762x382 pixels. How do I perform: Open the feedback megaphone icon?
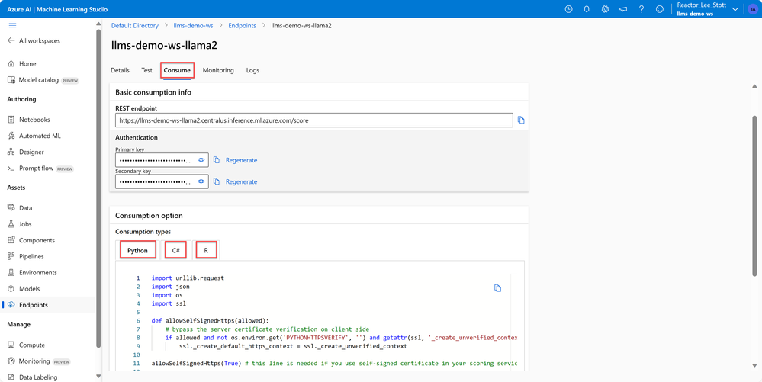623,9
